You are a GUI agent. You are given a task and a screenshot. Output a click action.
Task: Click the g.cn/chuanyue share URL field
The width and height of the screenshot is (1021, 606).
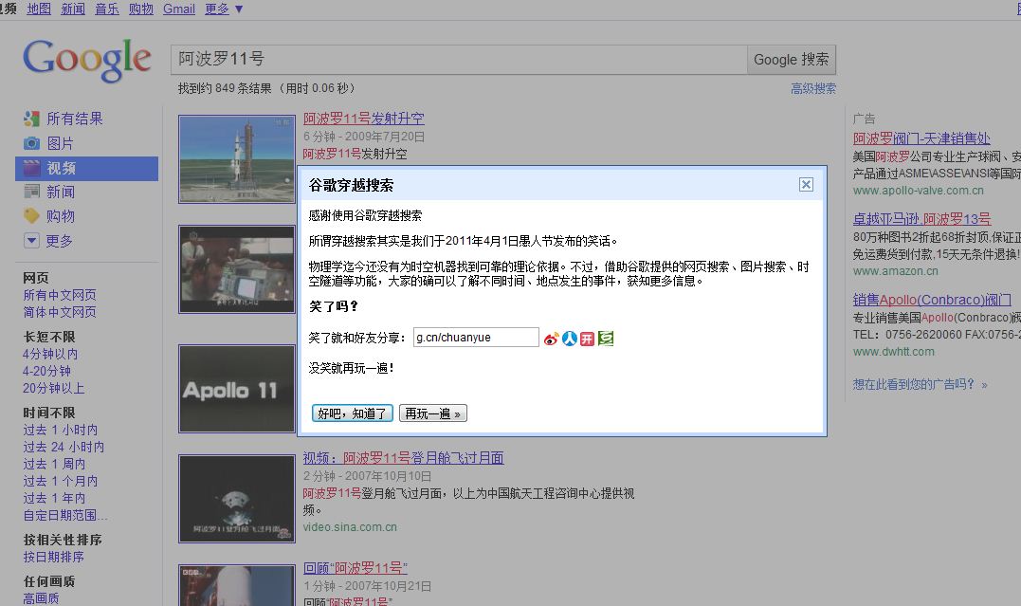pos(476,338)
